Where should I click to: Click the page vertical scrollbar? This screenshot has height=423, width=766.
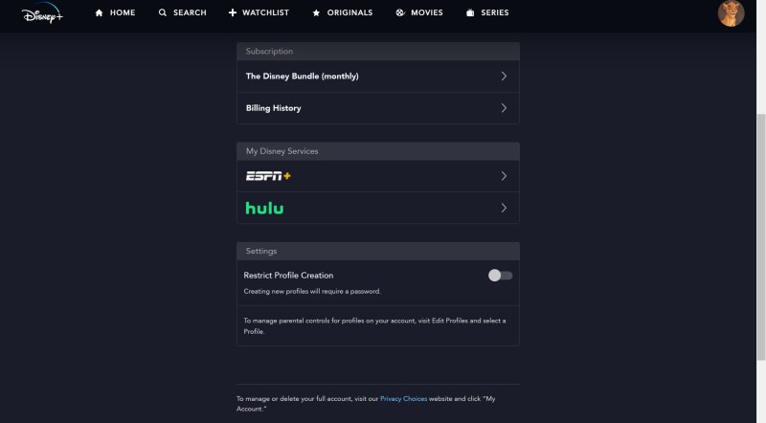click(x=761, y=237)
